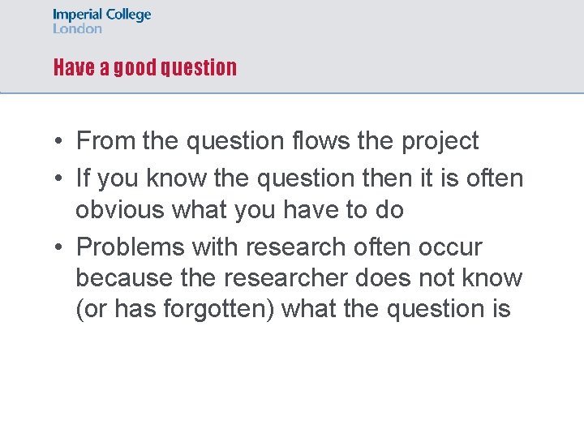Viewport: 584px width, 438px height.
Task: Click the Imperial College London logo
Action: (102, 21)
